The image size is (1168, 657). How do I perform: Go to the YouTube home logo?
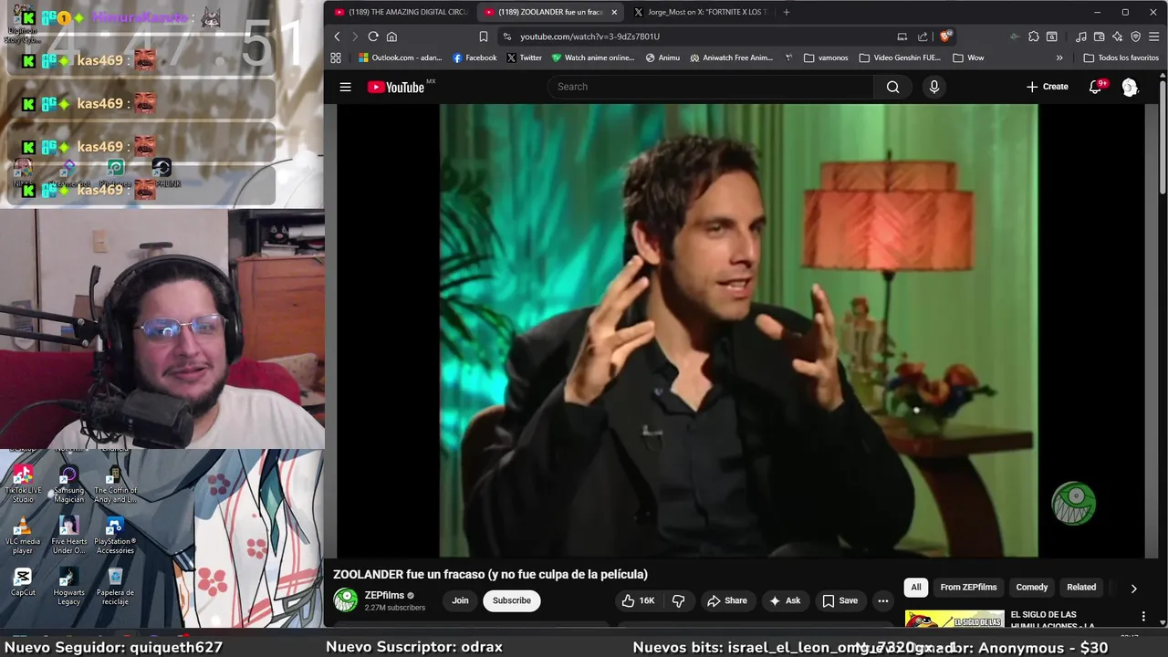pyautogui.click(x=396, y=87)
